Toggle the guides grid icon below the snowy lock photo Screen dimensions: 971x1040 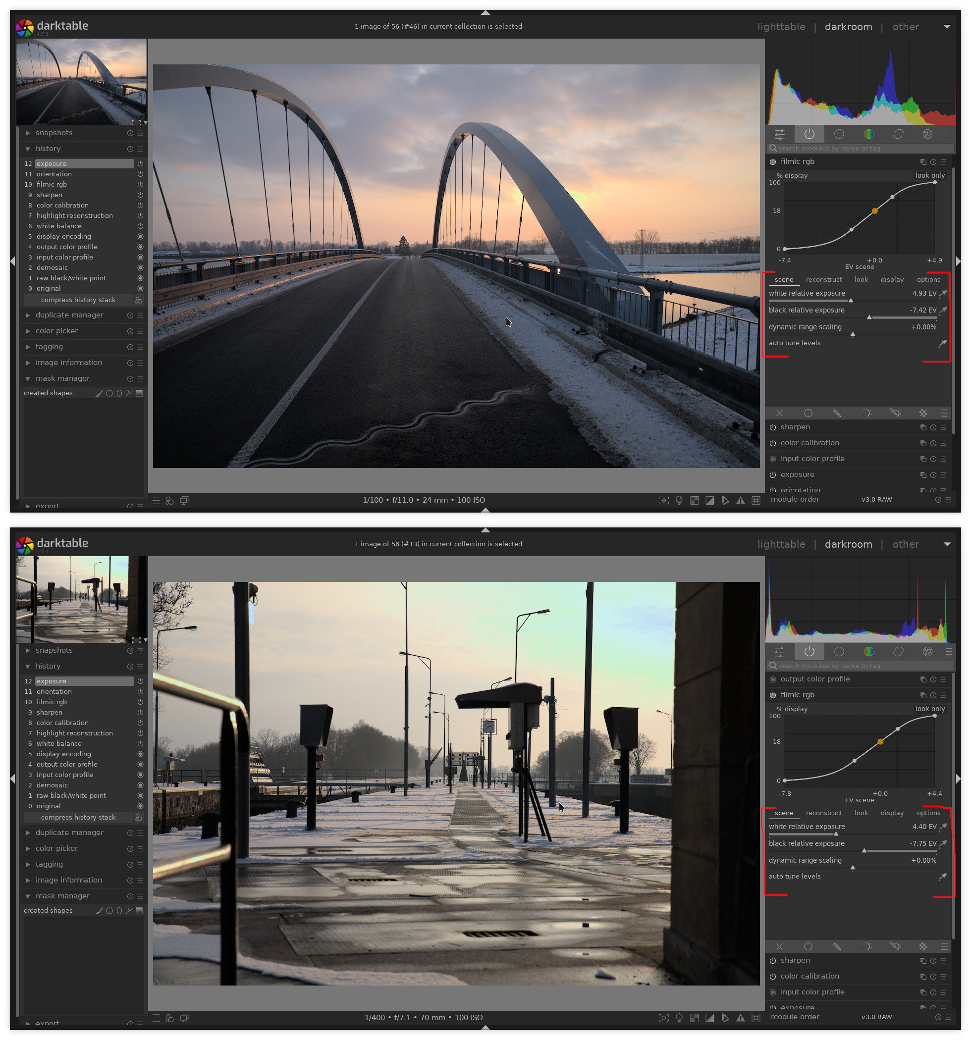[x=756, y=1018]
